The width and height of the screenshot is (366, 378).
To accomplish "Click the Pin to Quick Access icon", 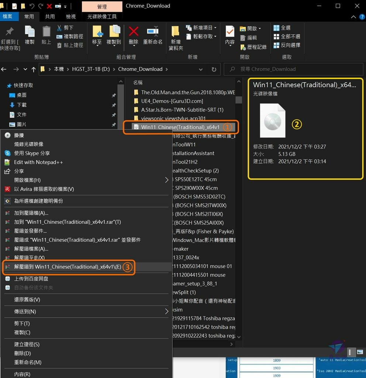I will [10, 31].
